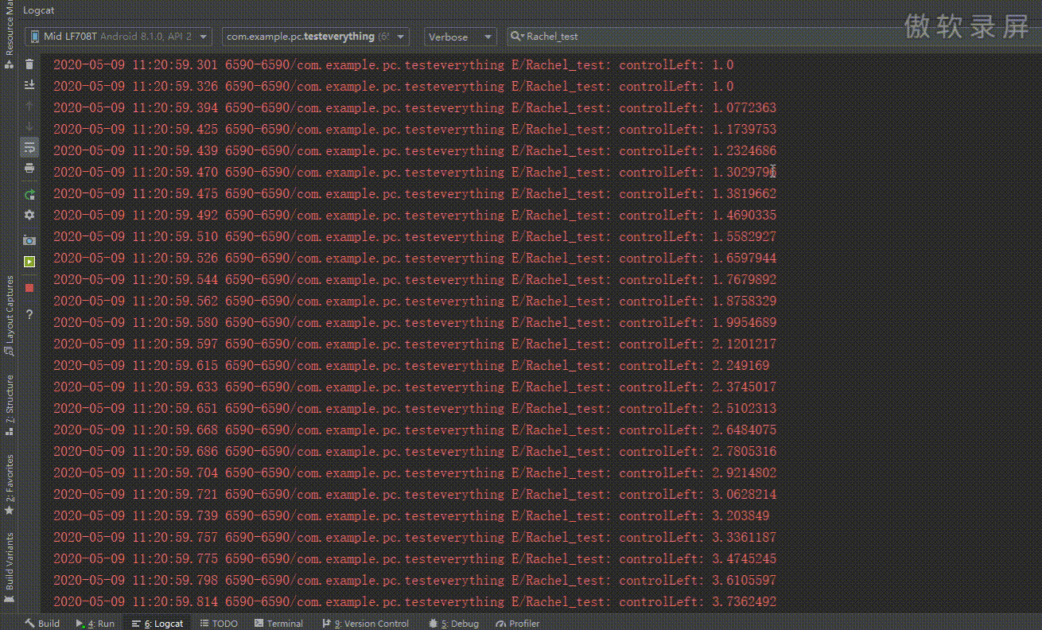Click the Print icon in logcat toolbar
The width and height of the screenshot is (1042, 630).
29,168
